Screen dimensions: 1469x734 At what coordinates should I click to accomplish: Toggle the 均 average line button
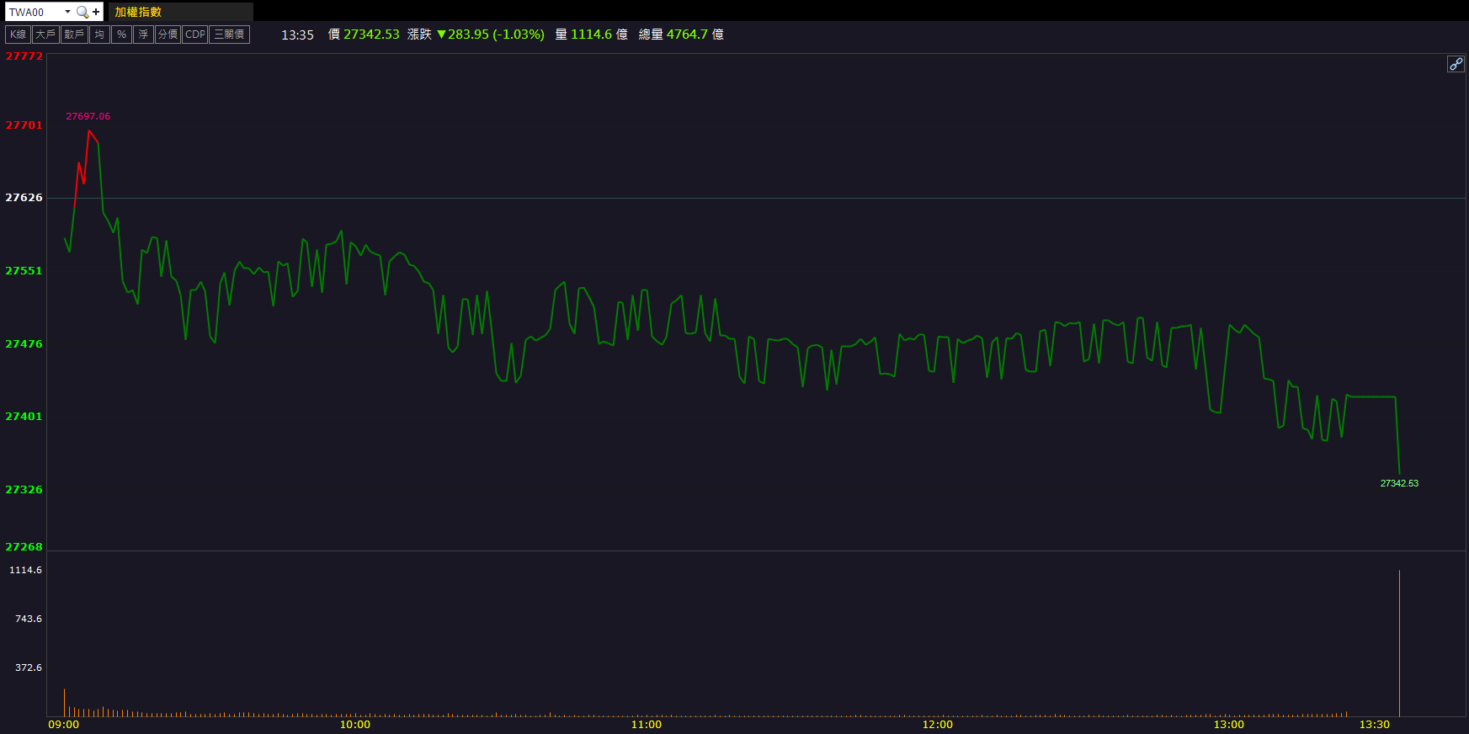(99, 35)
